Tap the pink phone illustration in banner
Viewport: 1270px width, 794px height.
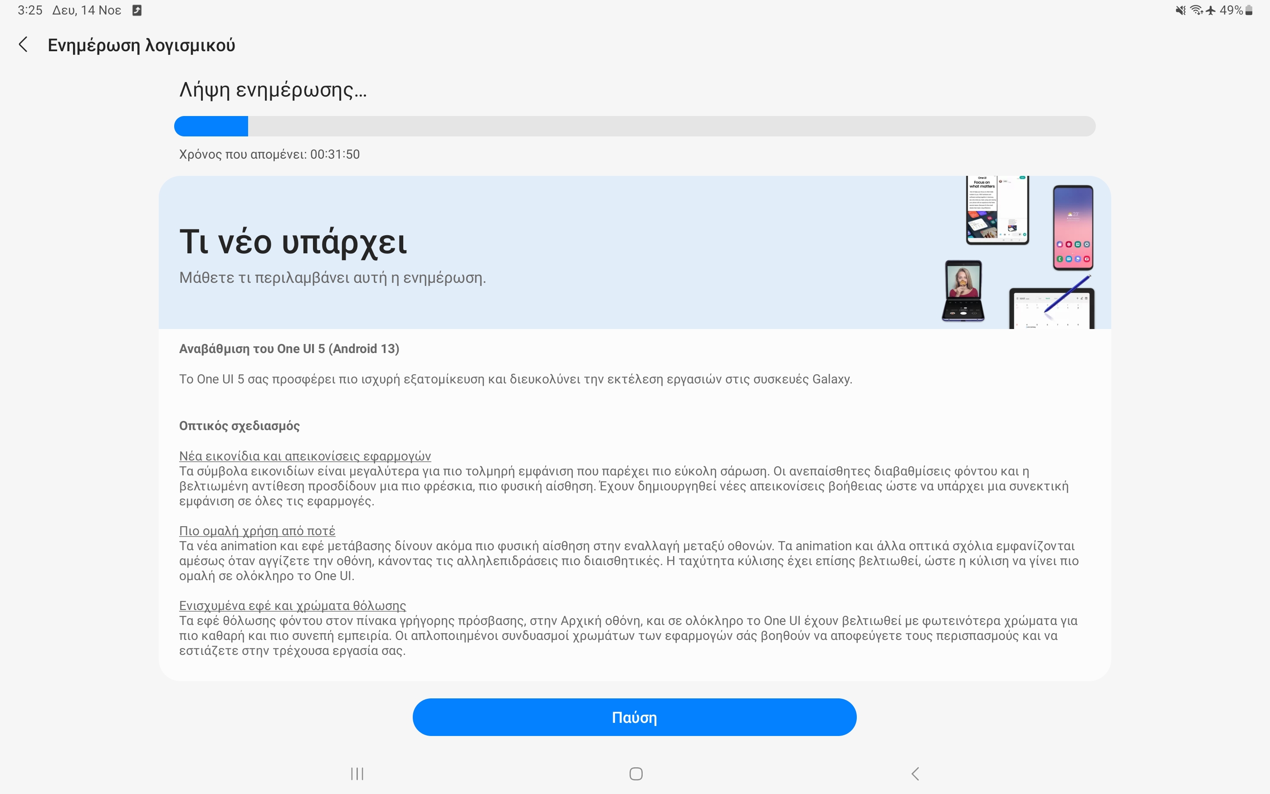click(1072, 228)
